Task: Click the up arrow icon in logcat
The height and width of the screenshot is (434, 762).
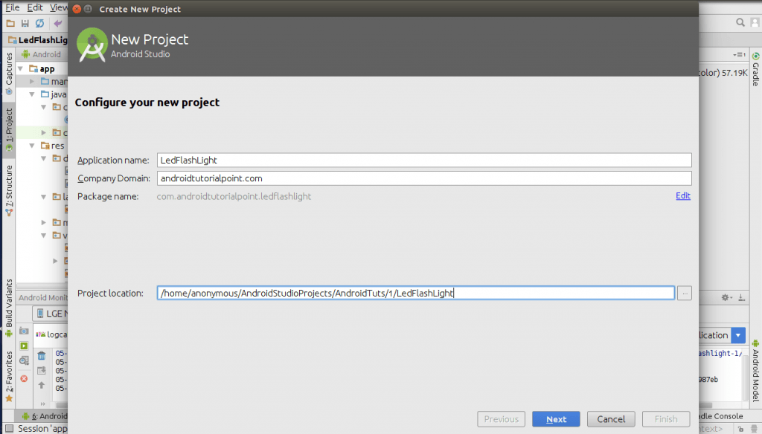Action: [x=42, y=386]
